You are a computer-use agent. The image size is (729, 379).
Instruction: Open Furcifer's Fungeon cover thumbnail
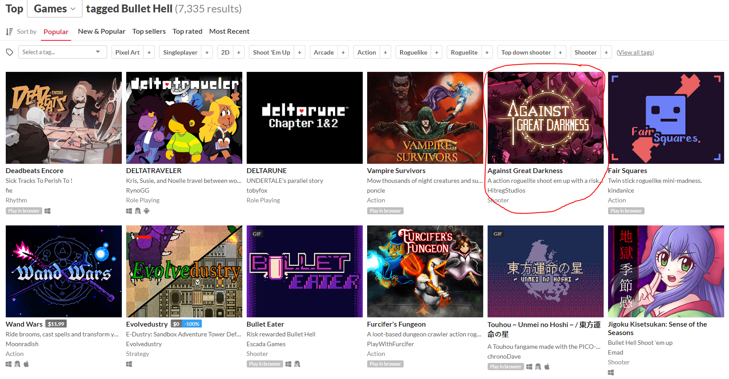tap(425, 271)
